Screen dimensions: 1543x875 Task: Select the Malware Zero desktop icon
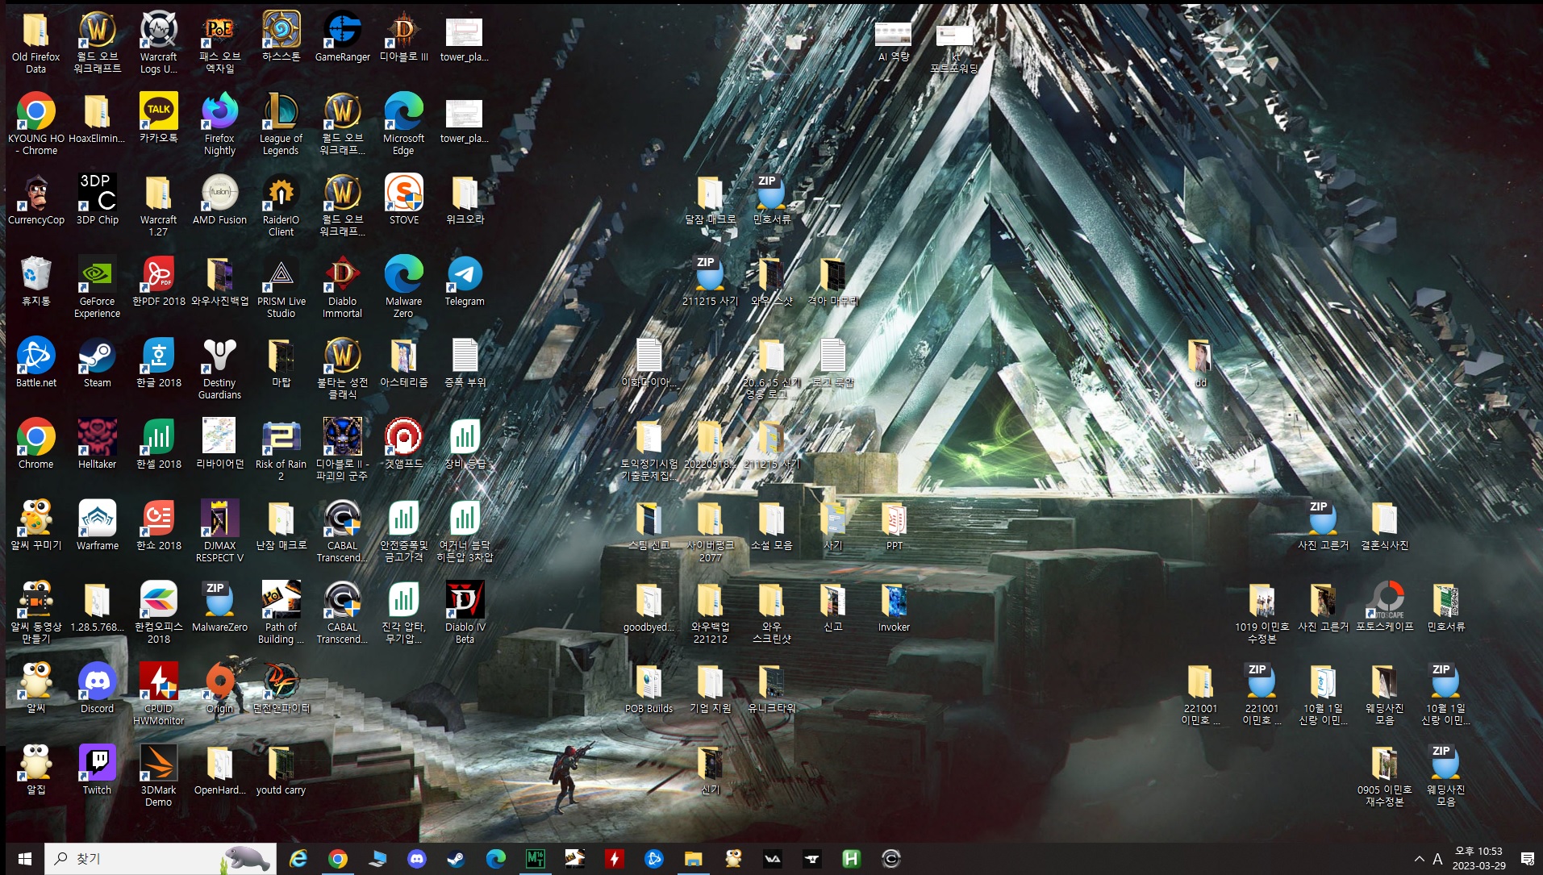click(403, 287)
